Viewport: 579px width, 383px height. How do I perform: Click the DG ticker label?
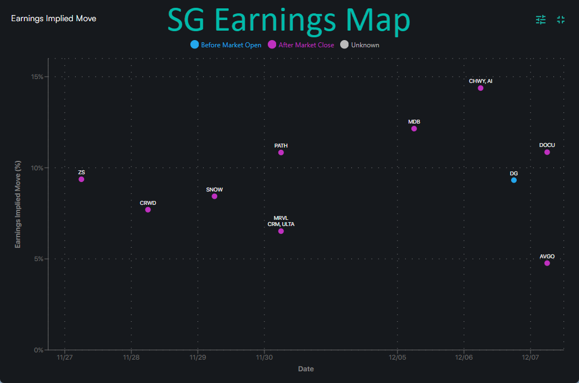click(514, 174)
